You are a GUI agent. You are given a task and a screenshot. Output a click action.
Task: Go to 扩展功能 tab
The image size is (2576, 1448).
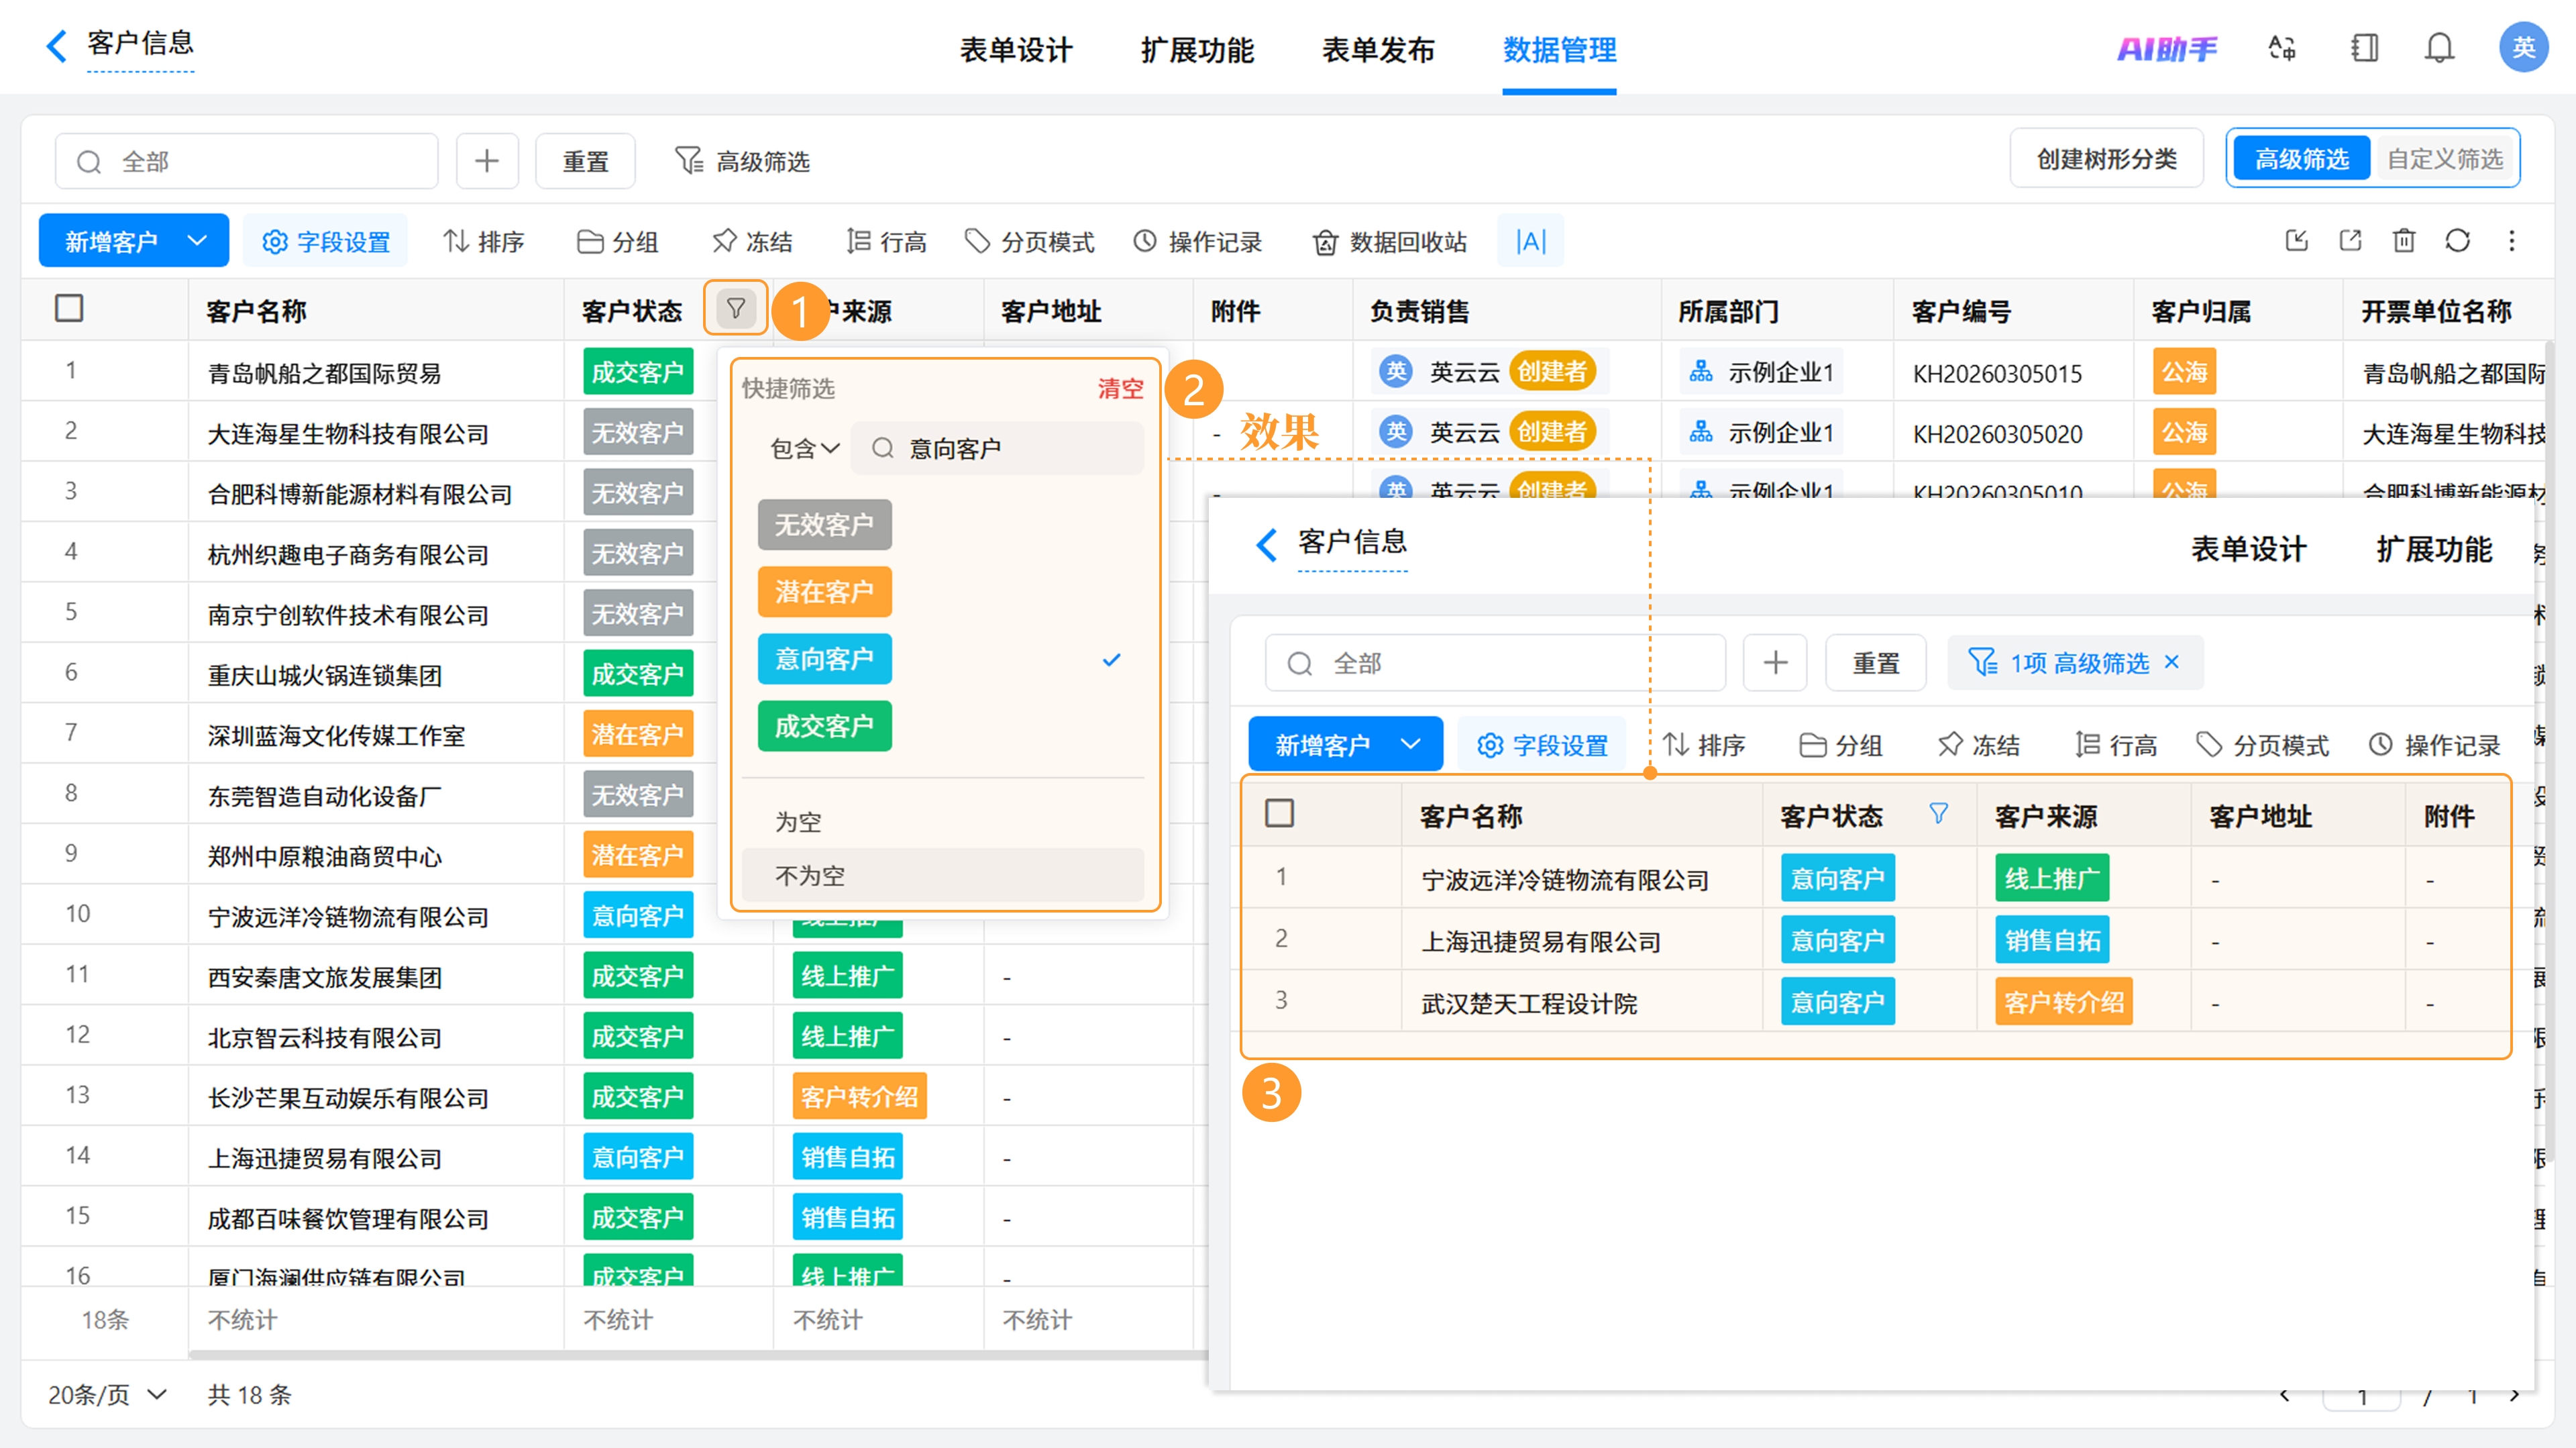(1197, 49)
